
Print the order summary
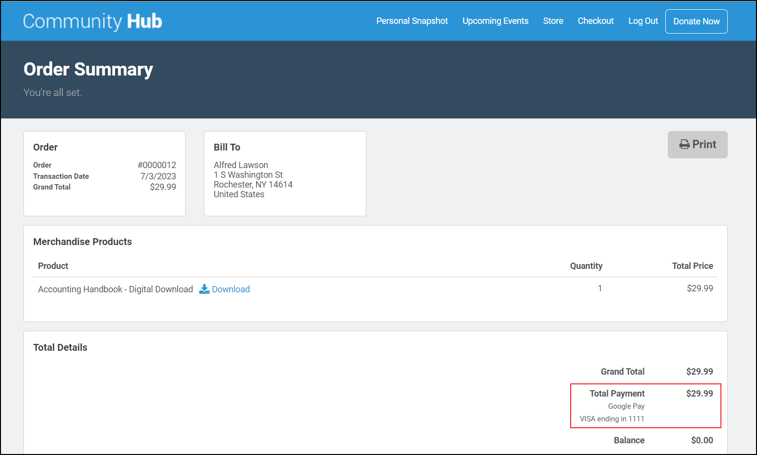(697, 145)
